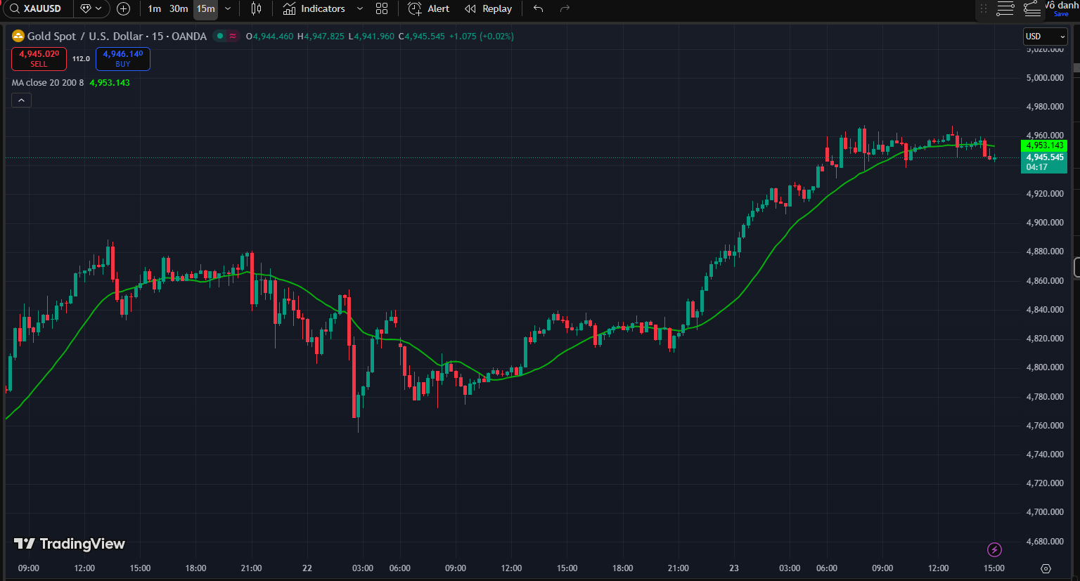The image size is (1080, 581).
Task: Click the XAUUSD symbol search field
Action: (41, 8)
